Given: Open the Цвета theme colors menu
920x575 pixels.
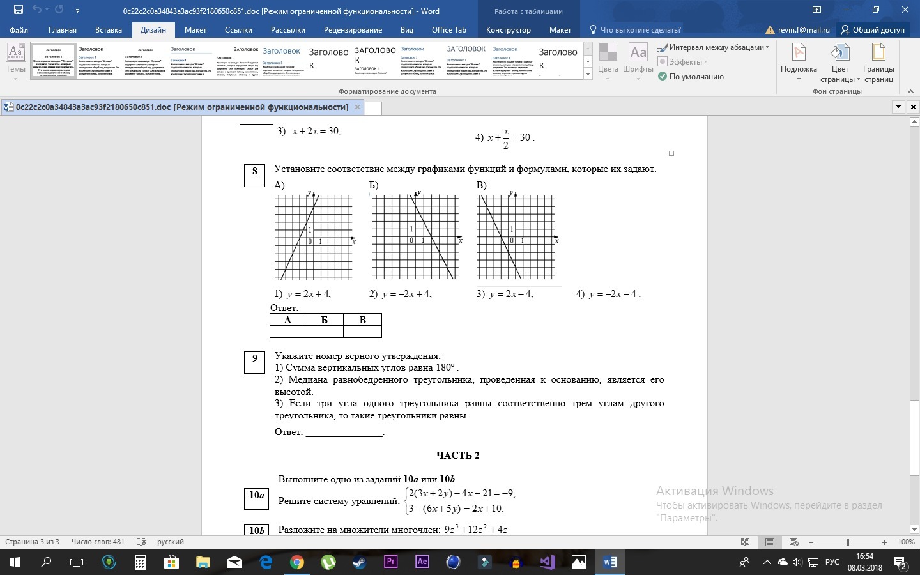Looking at the screenshot, I should pos(608,61).
